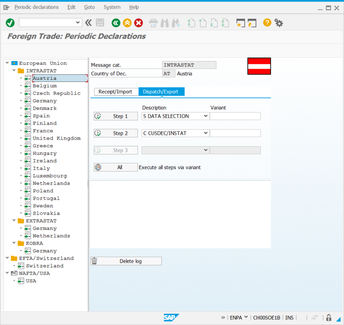Collapse the KOBRA folder
The width and height of the screenshot is (344, 325).
click(x=14, y=243)
